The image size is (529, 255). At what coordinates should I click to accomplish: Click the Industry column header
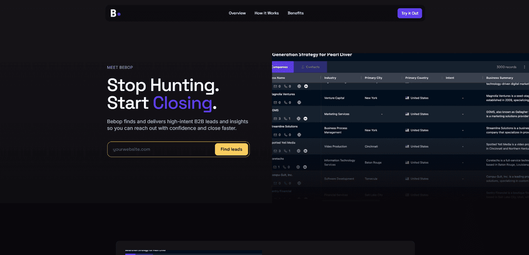point(330,78)
